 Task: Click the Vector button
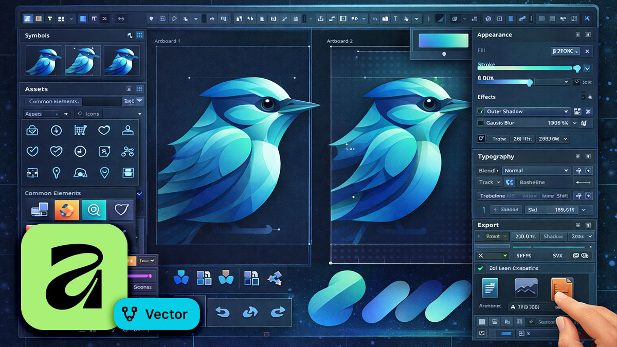[157, 314]
